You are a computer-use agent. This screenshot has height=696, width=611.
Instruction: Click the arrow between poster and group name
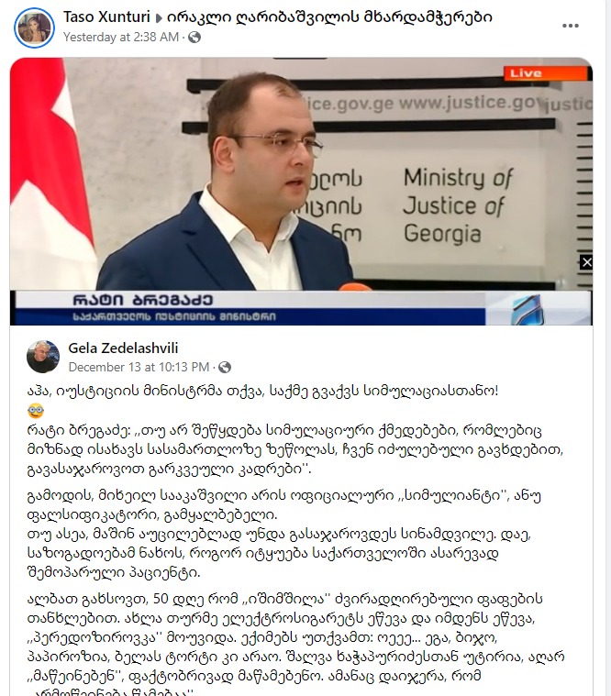click(x=159, y=18)
